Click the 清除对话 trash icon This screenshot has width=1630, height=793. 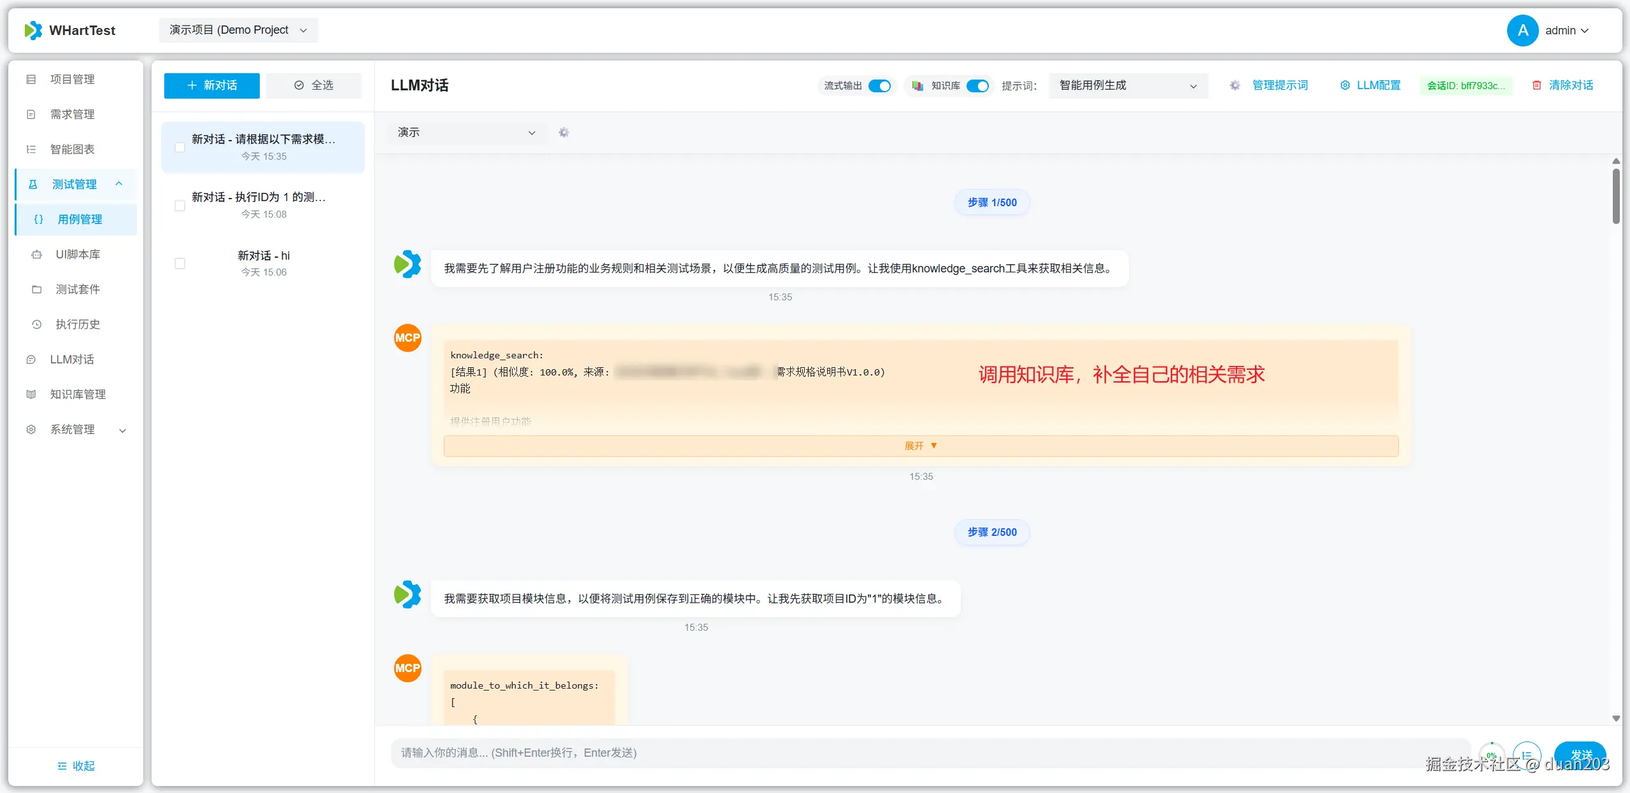(x=1536, y=85)
